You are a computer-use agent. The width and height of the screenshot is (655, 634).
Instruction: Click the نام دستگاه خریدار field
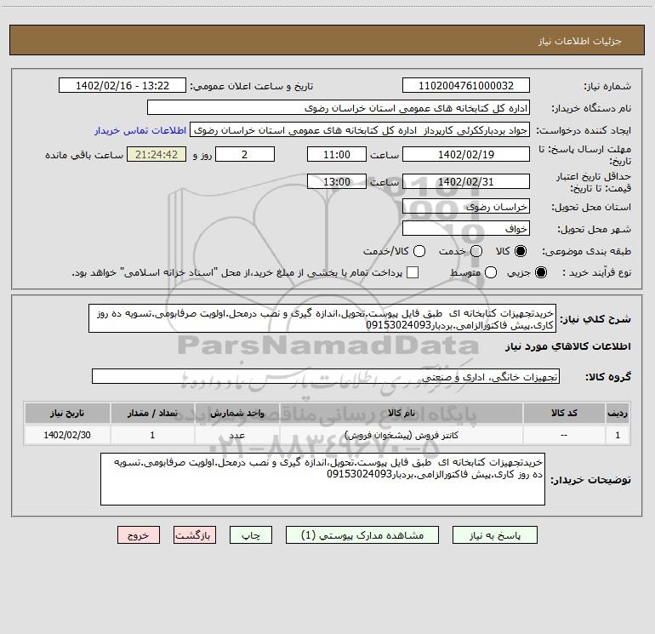point(339,107)
